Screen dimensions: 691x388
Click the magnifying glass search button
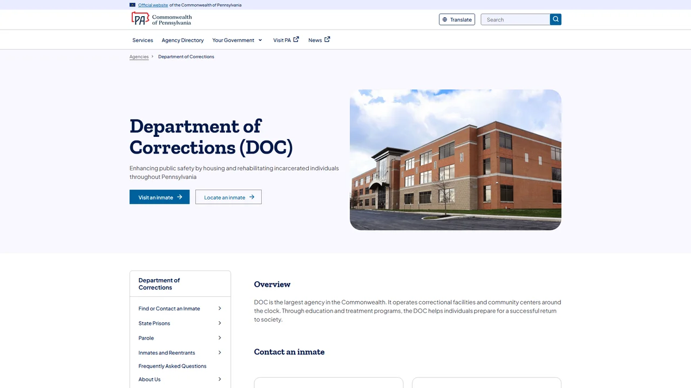pos(555,19)
